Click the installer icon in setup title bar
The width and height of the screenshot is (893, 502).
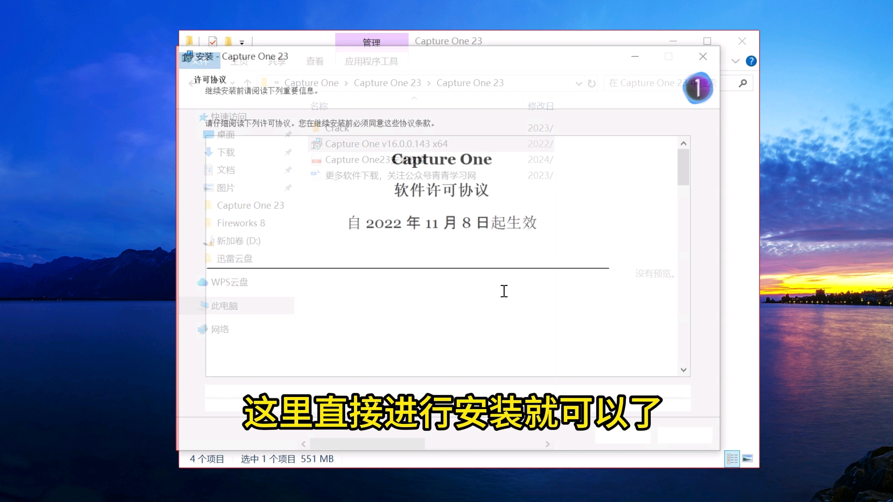coord(187,56)
